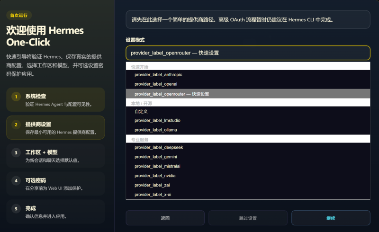Open step 2 提供商设置 card
The width and height of the screenshot is (379, 232).
click(55, 128)
